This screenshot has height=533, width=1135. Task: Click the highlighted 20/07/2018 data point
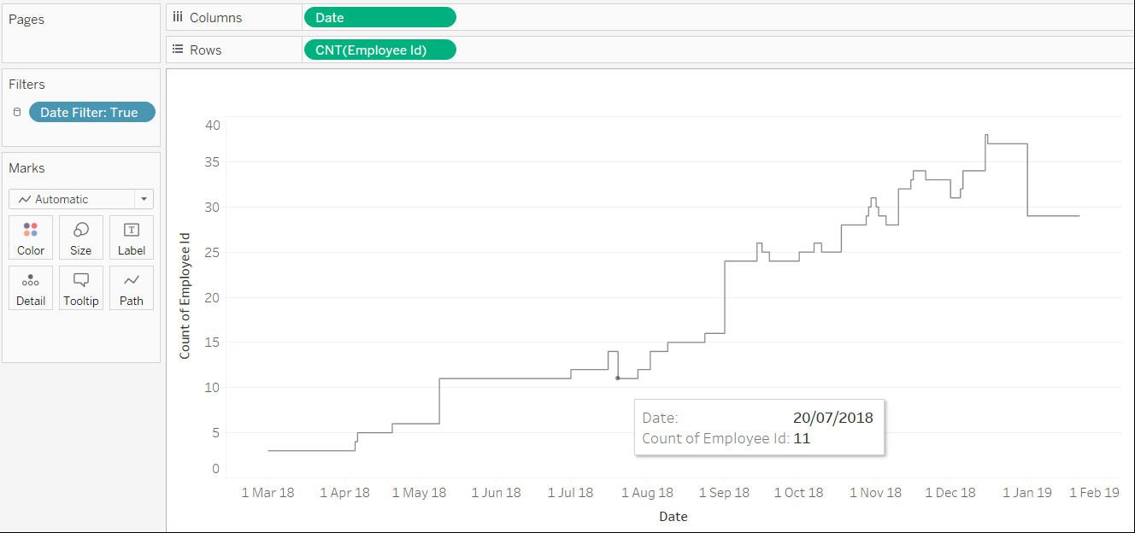tap(617, 378)
